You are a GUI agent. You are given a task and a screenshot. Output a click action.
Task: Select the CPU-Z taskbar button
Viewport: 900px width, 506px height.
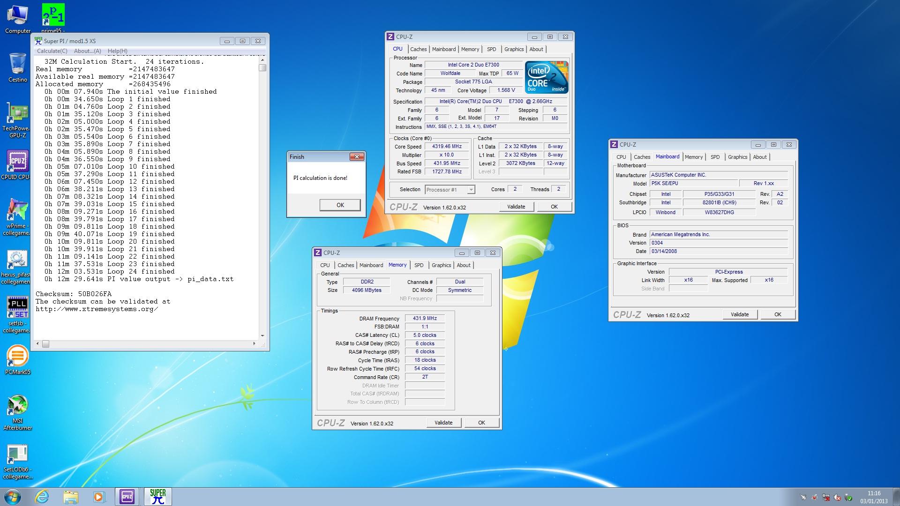point(127,497)
